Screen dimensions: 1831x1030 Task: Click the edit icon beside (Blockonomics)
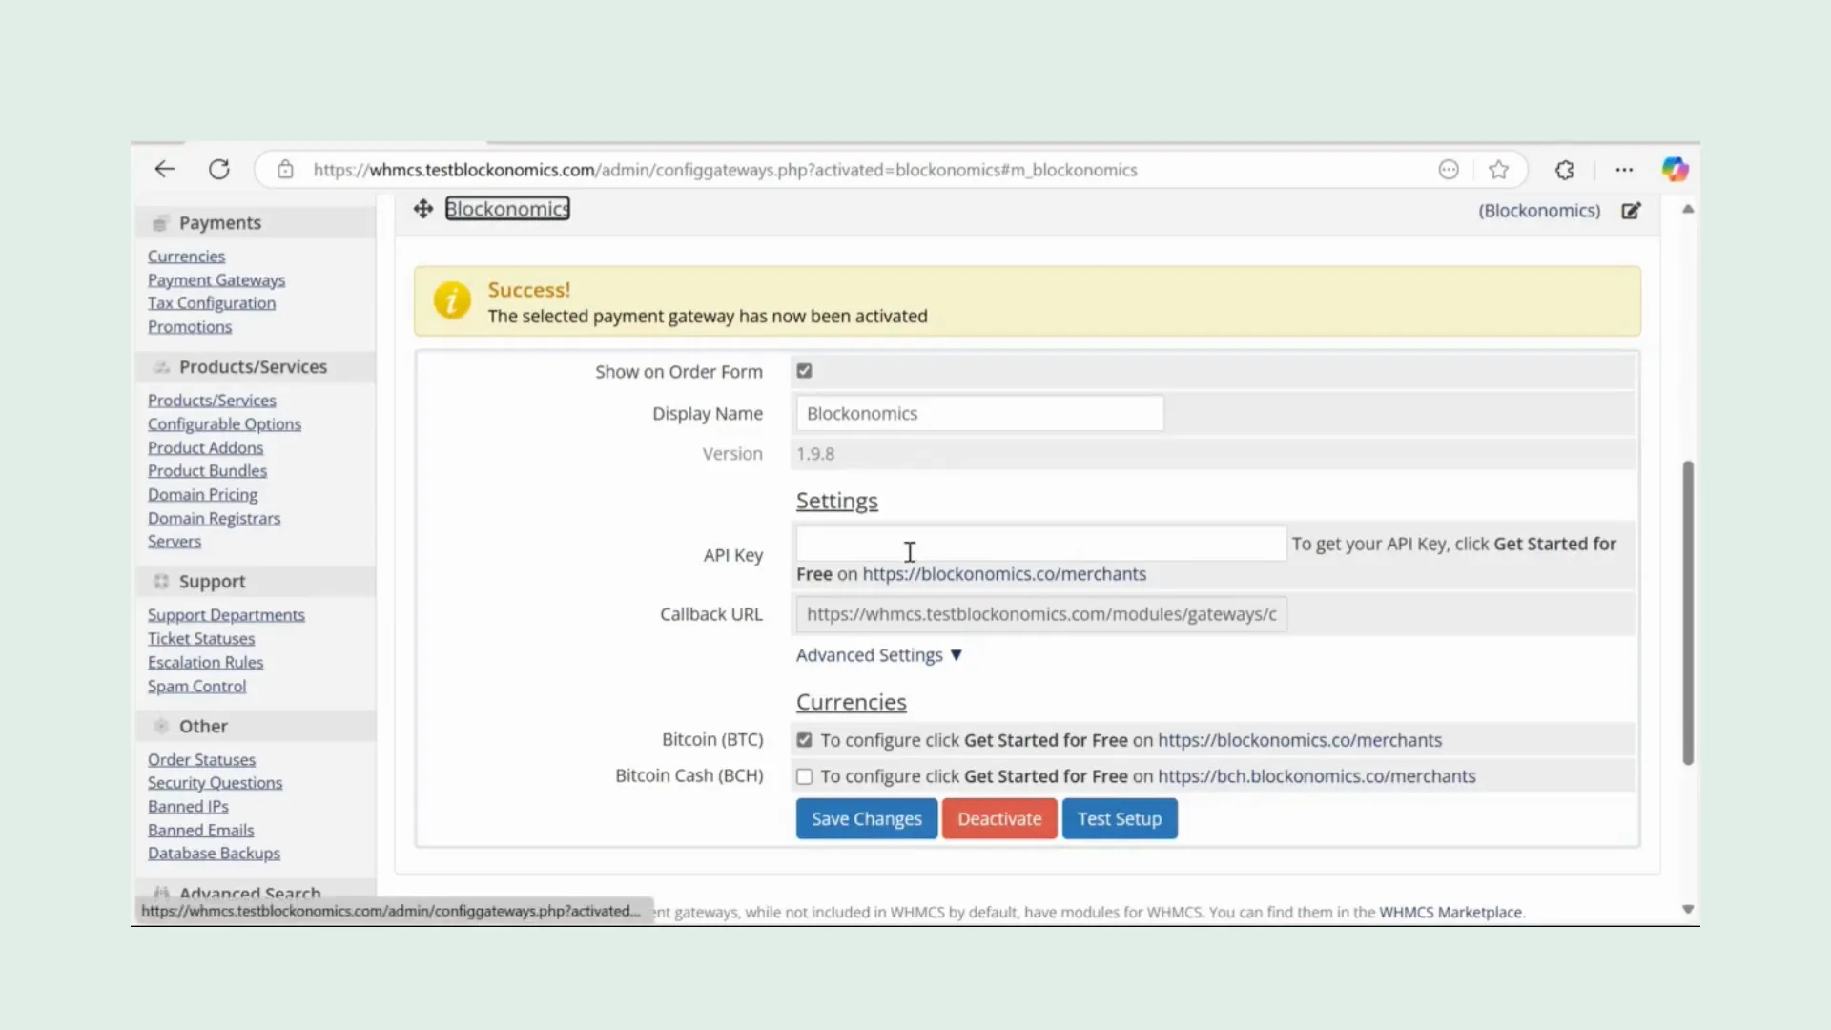(1632, 211)
